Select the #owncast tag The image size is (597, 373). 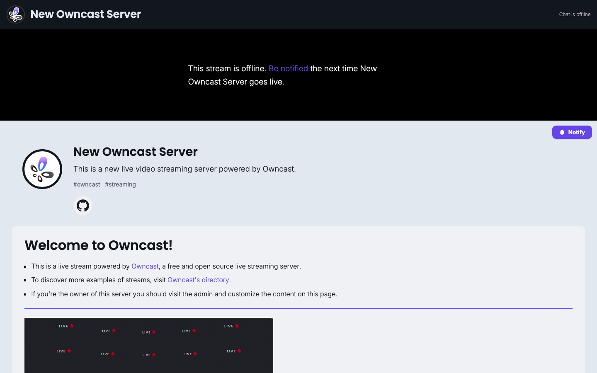click(87, 184)
